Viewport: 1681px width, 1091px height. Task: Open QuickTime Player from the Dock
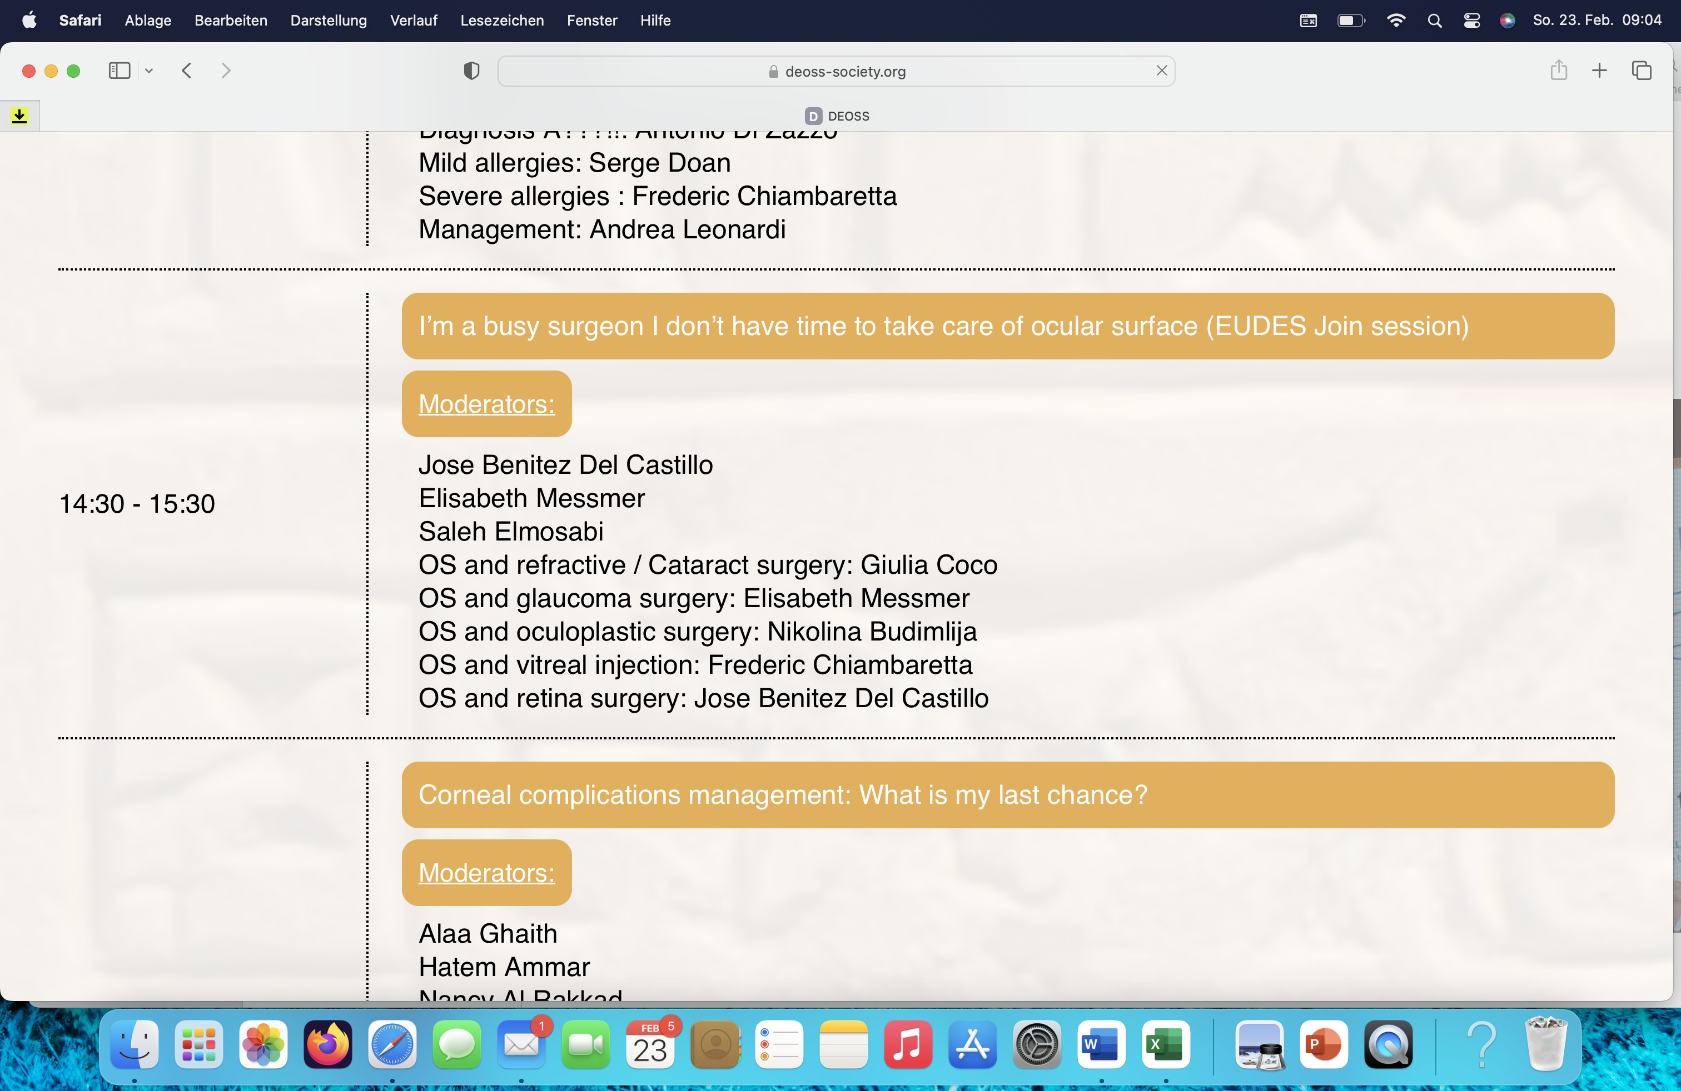pyautogui.click(x=1388, y=1044)
